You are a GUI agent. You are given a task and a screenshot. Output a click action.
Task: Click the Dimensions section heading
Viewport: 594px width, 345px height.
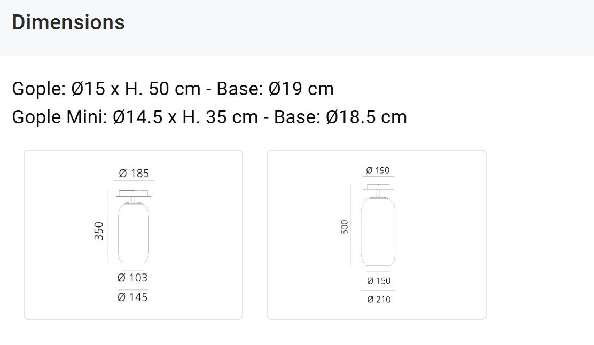pyautogui.click(x=68, y=22)
